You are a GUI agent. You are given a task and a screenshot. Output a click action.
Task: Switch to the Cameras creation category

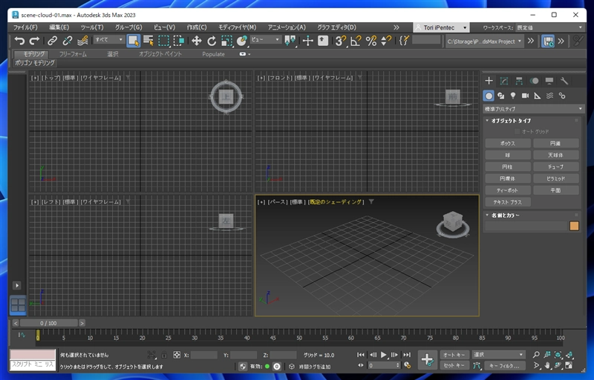(x=525, y=96)
